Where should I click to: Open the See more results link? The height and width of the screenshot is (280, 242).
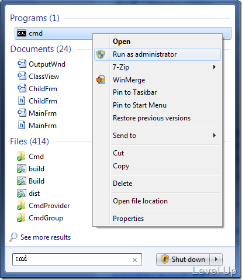point(46,237)
